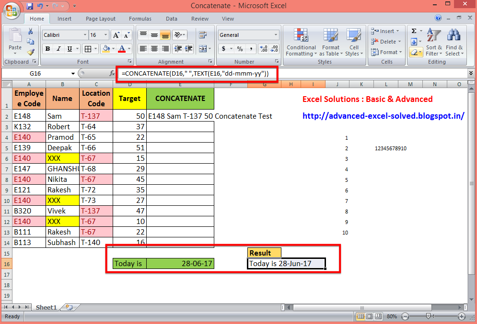
Task: Open the Calibri font dropdown
Action: coord(86,34)
